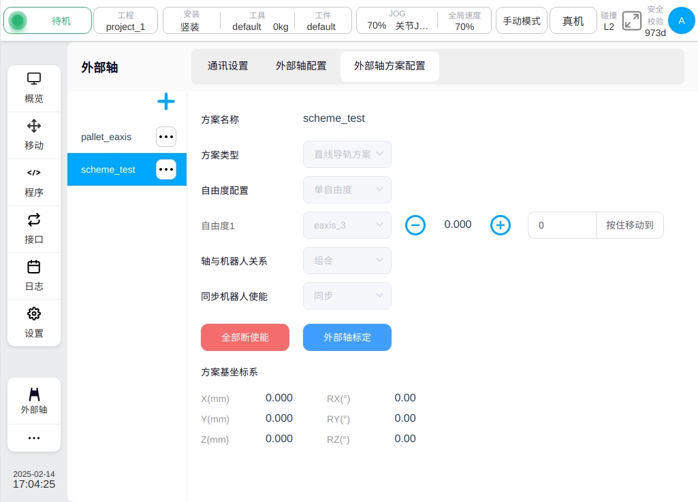Open the 概览 overview sidebar icon
The image size is (698, 502).
coord(34,88)
